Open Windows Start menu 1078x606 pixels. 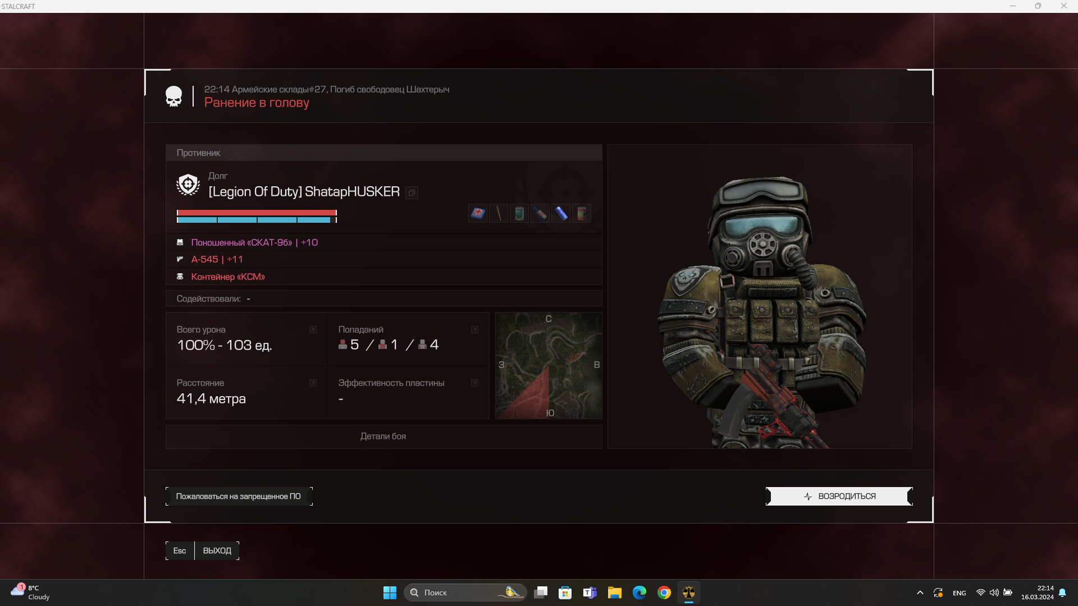click(390, 593)
